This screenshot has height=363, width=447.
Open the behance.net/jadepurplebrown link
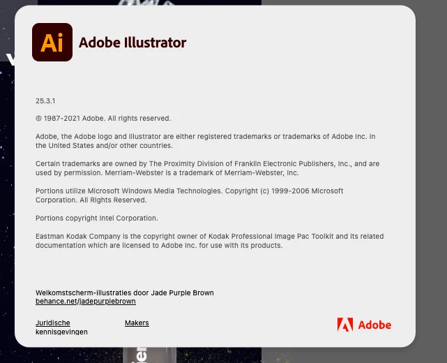pyautogui.click(x=86, y=302)
